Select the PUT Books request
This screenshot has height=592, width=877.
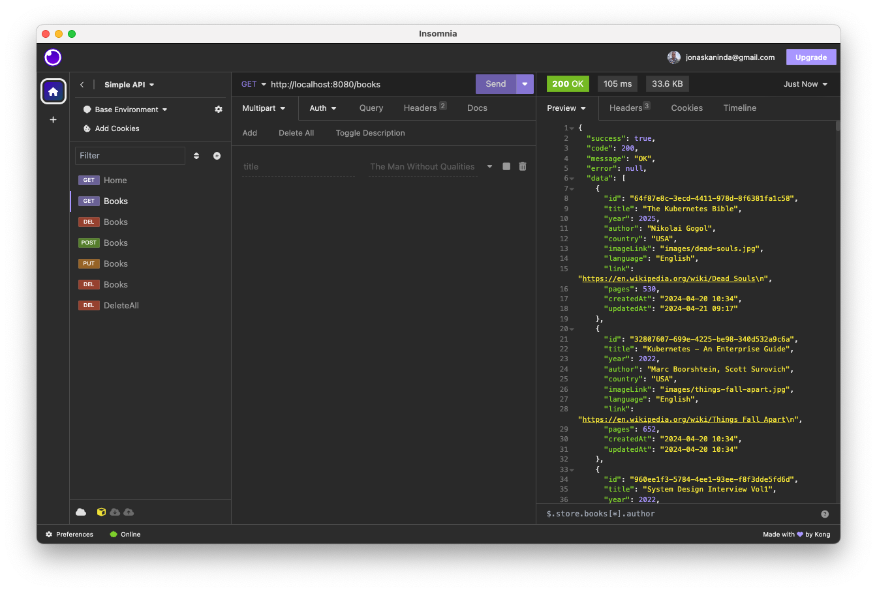pos(151,263)
